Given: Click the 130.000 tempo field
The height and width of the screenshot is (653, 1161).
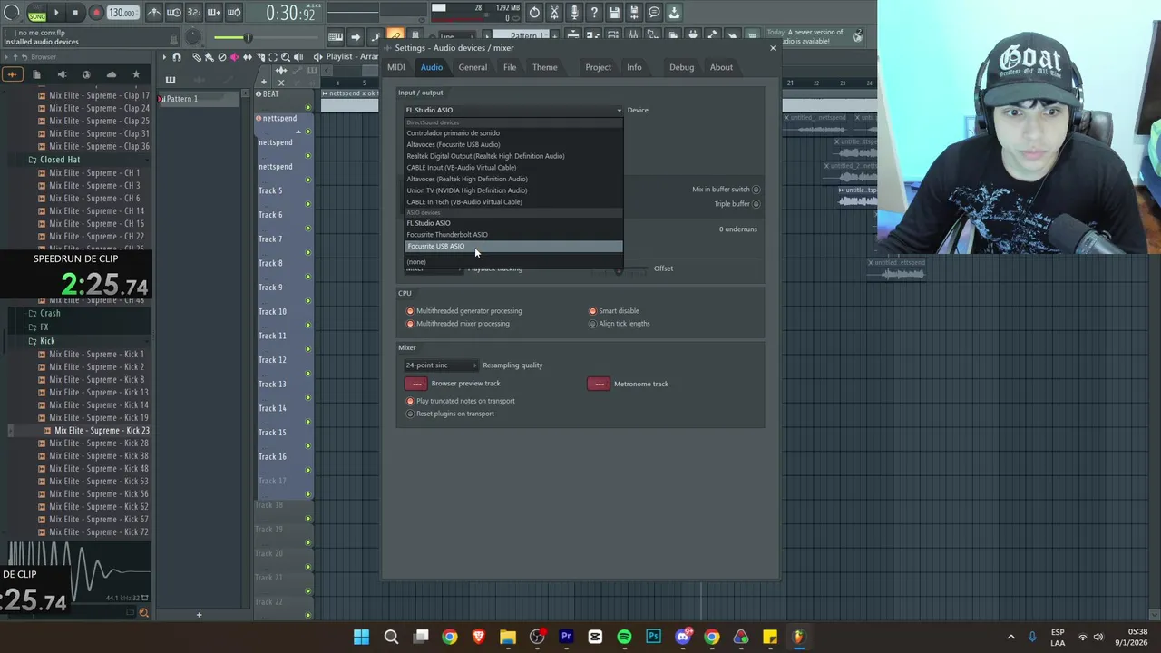Looking at the screenshot, I should 122,13.
